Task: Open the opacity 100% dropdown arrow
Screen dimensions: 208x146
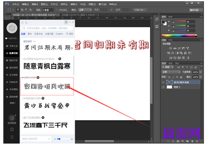Action: [201, 72]
